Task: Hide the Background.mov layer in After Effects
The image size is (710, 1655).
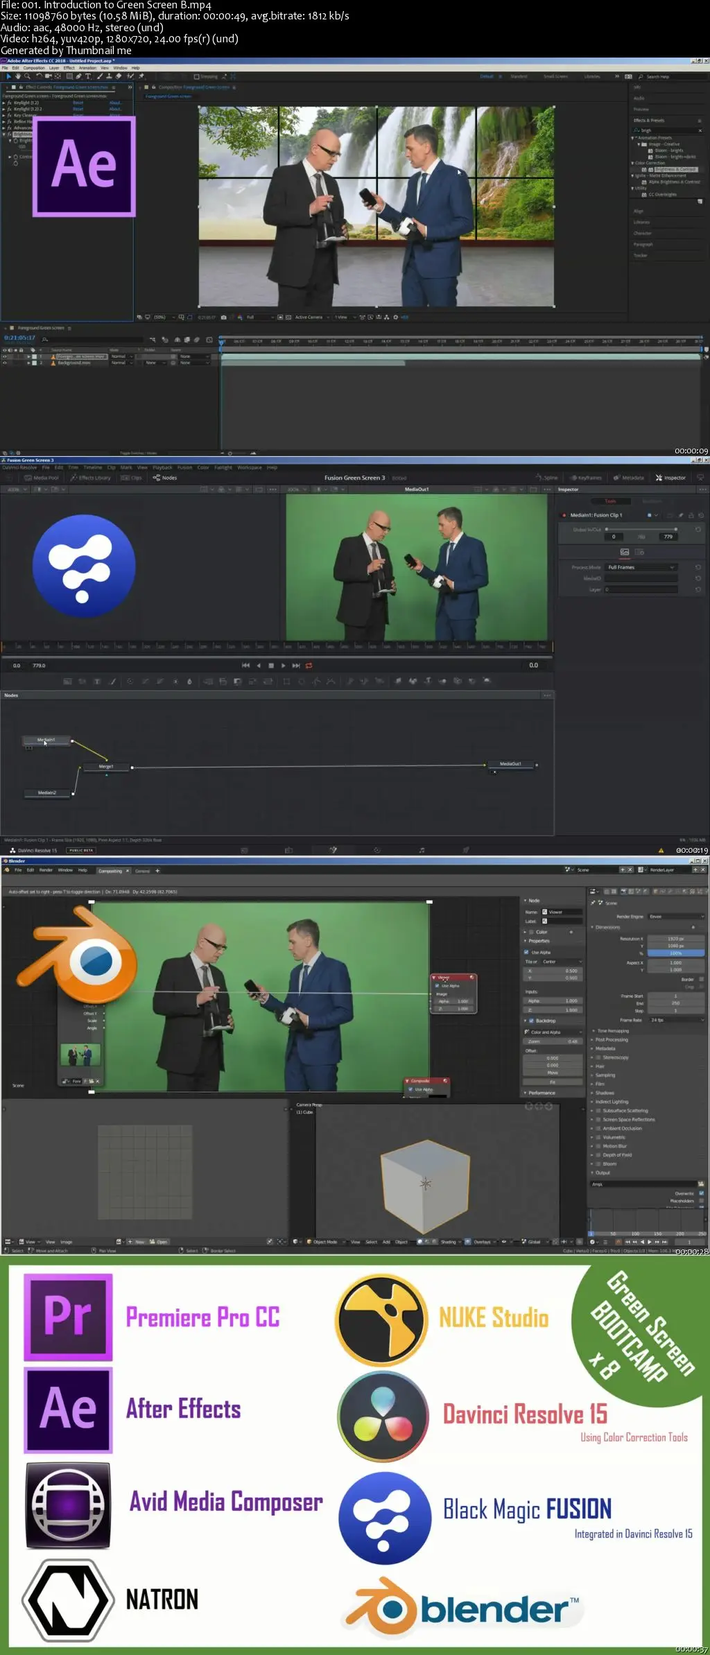Action: [x=4, y=363]
